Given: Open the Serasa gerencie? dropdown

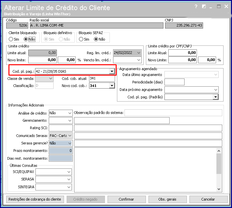Looking at the screenshot, I should point(70,143).
